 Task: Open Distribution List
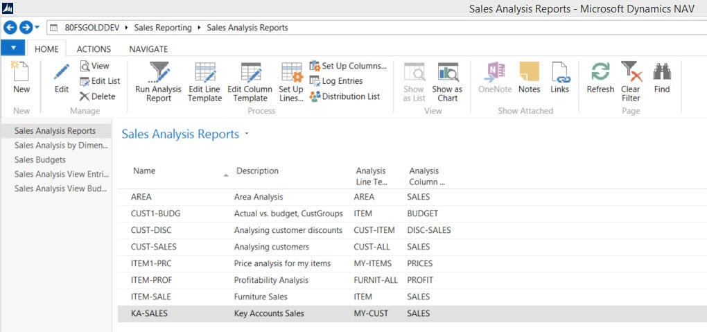[x=345, y=96]
